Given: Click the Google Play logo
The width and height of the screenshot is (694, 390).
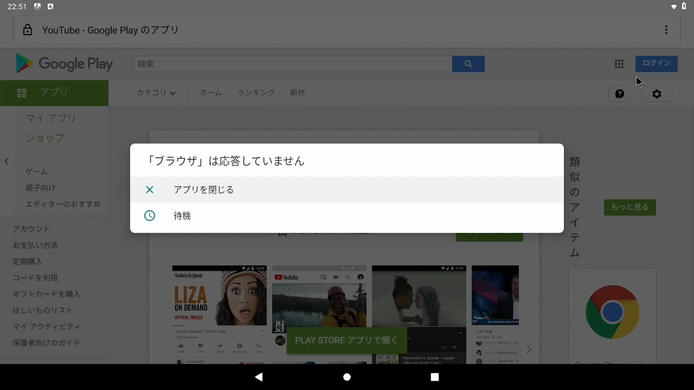Looking at the screenshot, I should tap(64, 64).
